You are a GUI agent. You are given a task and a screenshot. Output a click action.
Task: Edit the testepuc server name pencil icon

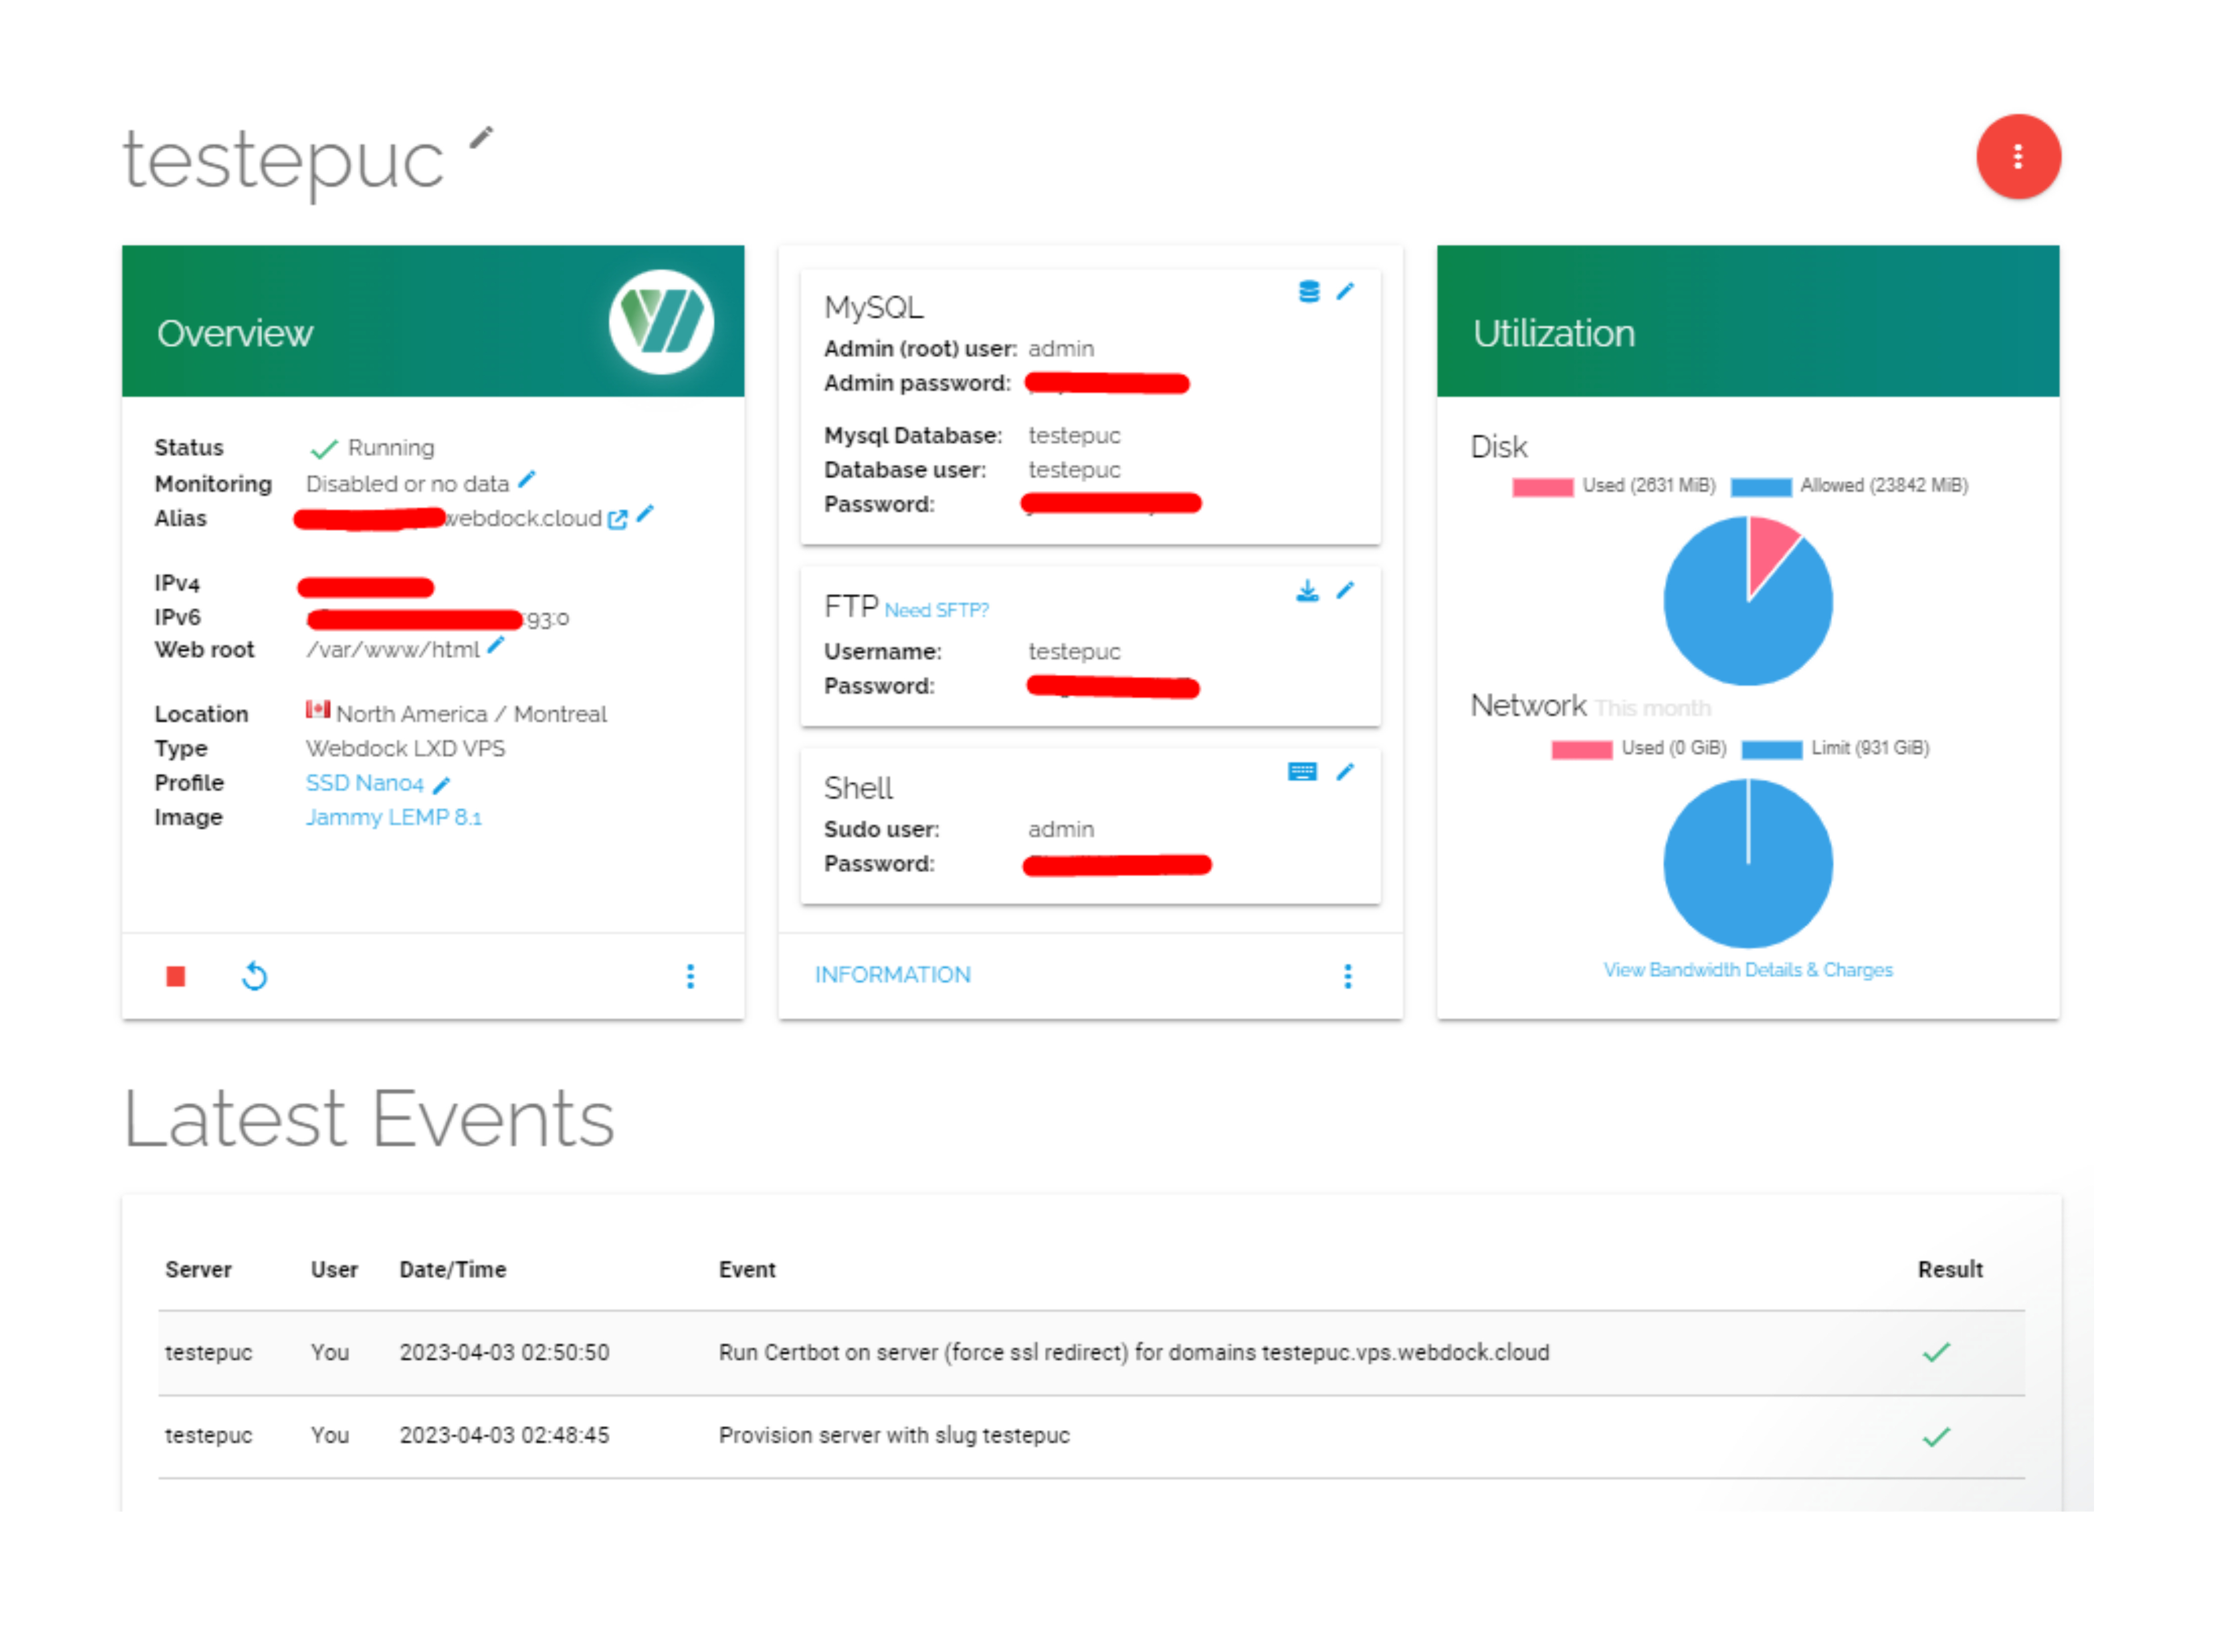click(481, 137)
